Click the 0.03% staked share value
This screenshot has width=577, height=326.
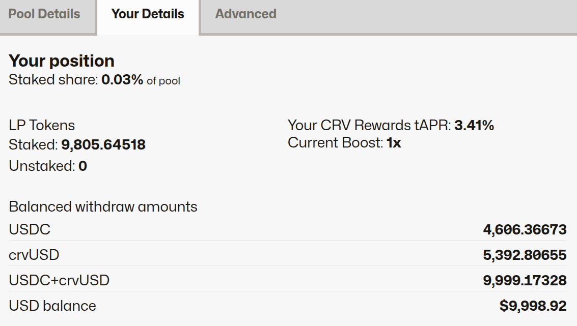point(122,80)
